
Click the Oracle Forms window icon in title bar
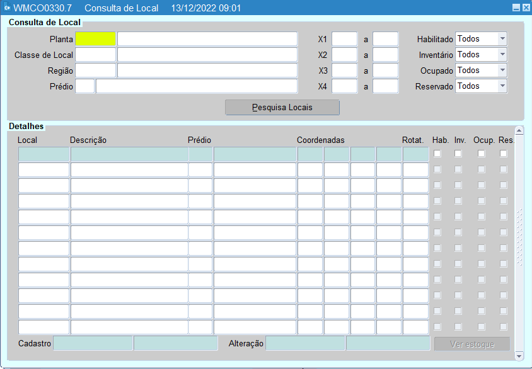7,8
